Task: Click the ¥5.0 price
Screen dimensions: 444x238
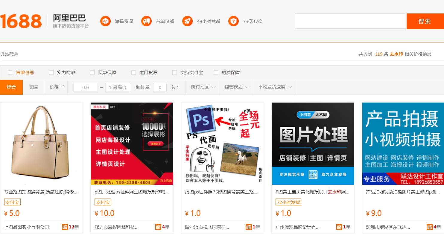Action: [12, 213]
